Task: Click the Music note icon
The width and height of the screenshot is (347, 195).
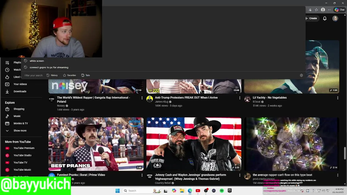Action: click(x=7, y=116)
